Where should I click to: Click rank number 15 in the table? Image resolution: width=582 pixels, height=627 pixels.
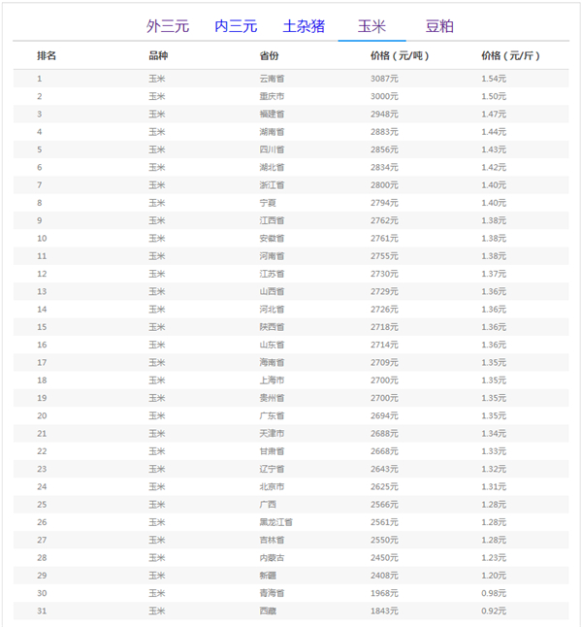42,327
